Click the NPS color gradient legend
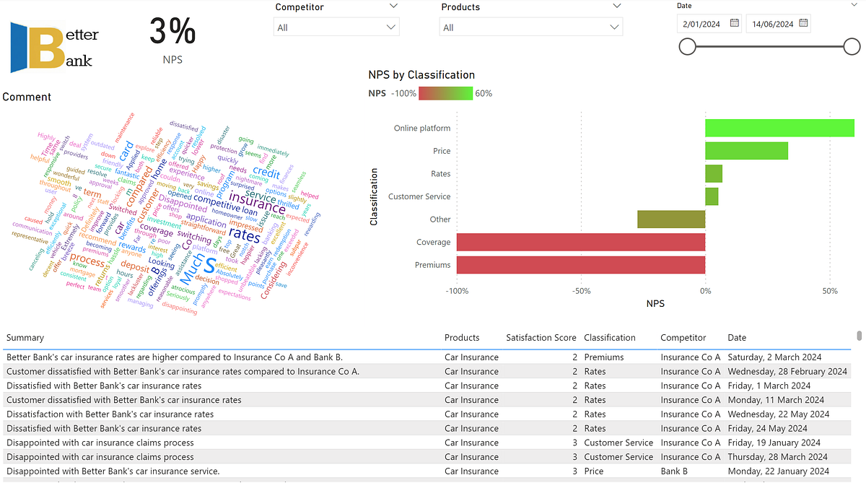This screenshot has height=483, width=866. pos(445,93)
